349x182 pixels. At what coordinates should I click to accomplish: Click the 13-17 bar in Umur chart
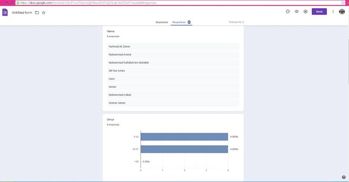coord(184,149)
